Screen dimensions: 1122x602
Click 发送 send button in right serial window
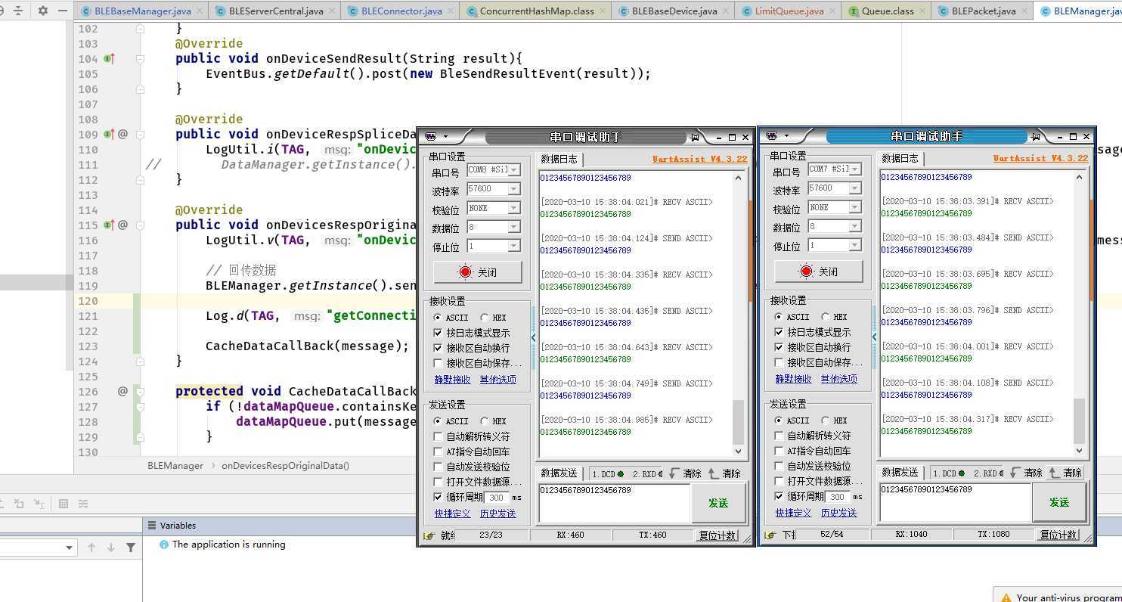pyautogui.click(x=1059, y=502)
